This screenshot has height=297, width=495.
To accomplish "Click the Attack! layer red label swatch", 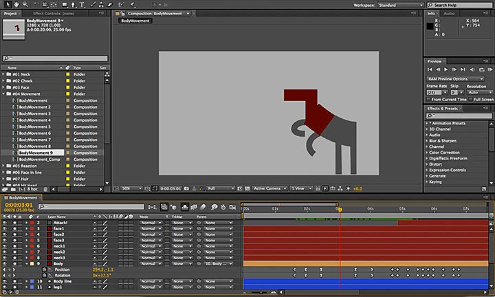I will [32, 223].
